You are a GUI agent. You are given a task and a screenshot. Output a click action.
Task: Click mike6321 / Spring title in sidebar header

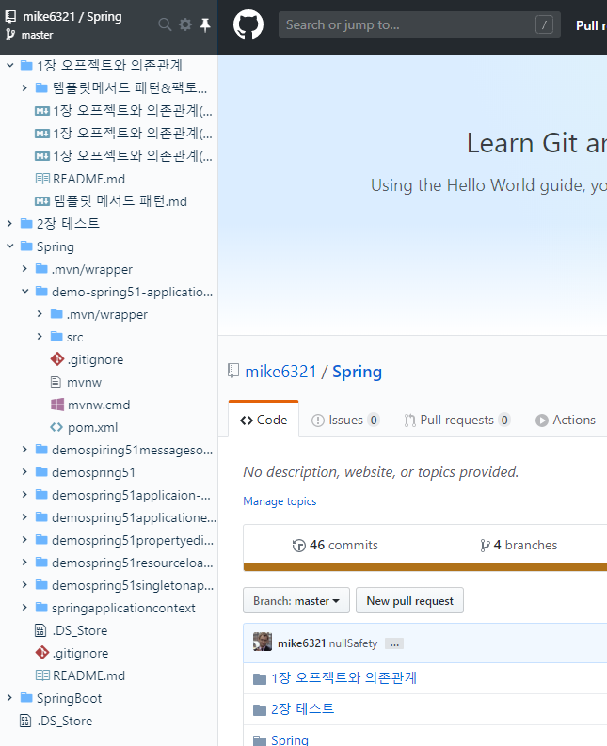pos(72,17)
